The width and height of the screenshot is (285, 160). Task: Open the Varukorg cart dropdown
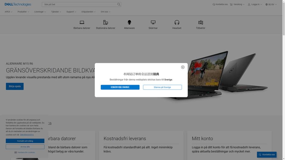click(237, 4)
